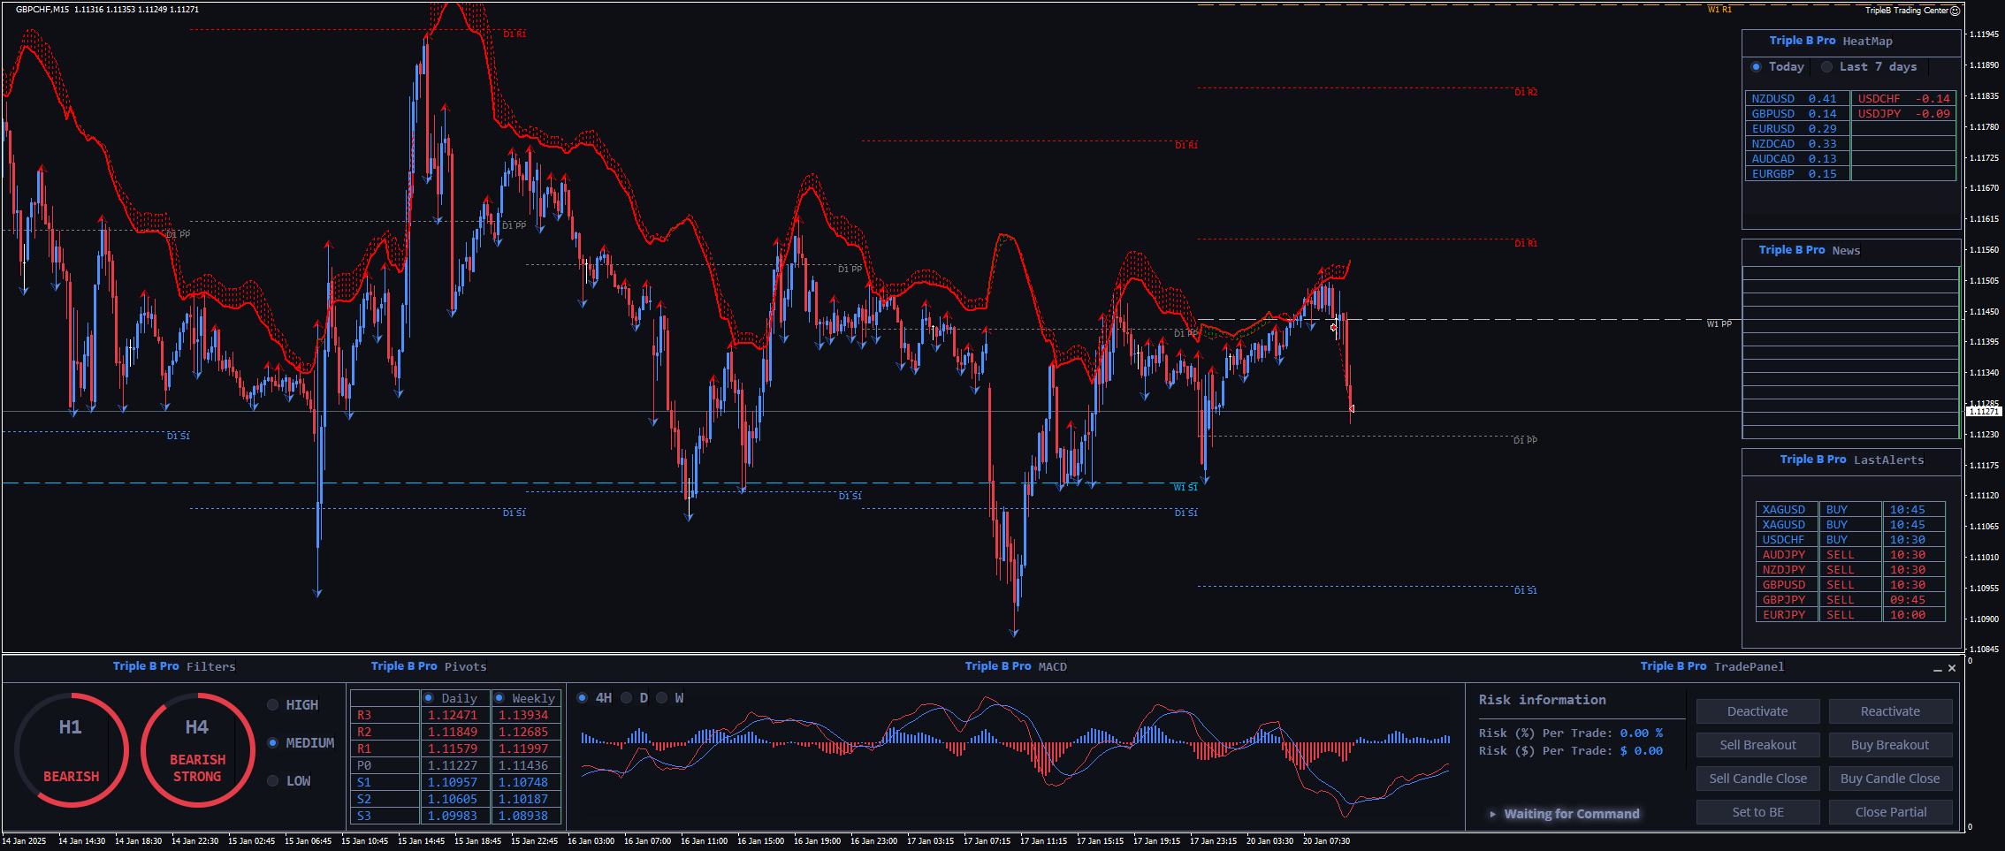Click the H1 bearish trend gauge
The width and height of the screenshot is (2005, 851).
(x=71, y=749)
